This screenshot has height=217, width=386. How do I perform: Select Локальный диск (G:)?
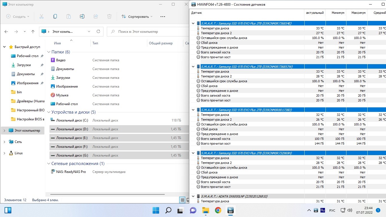119,155
